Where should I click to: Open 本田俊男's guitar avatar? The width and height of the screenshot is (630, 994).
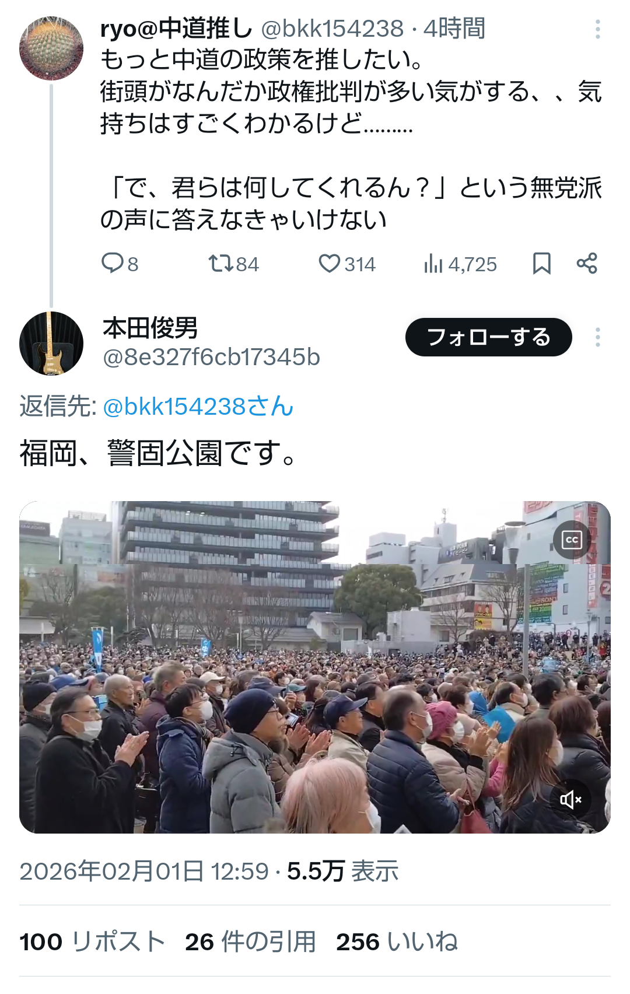51,343
